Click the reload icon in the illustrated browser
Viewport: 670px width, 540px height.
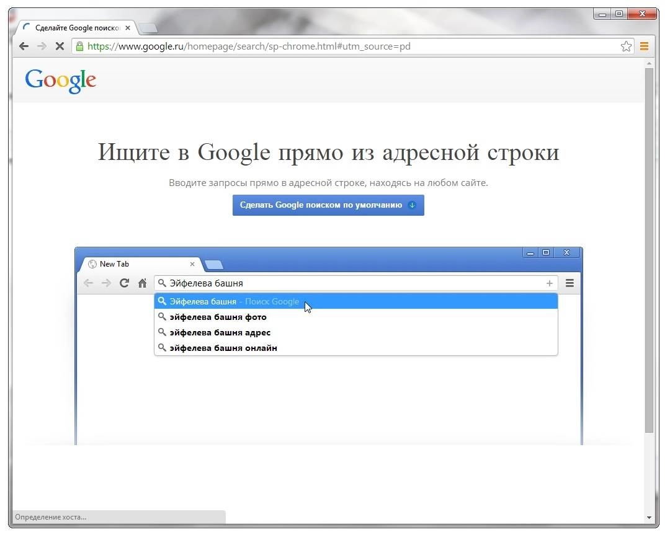[x=124, y=283]
